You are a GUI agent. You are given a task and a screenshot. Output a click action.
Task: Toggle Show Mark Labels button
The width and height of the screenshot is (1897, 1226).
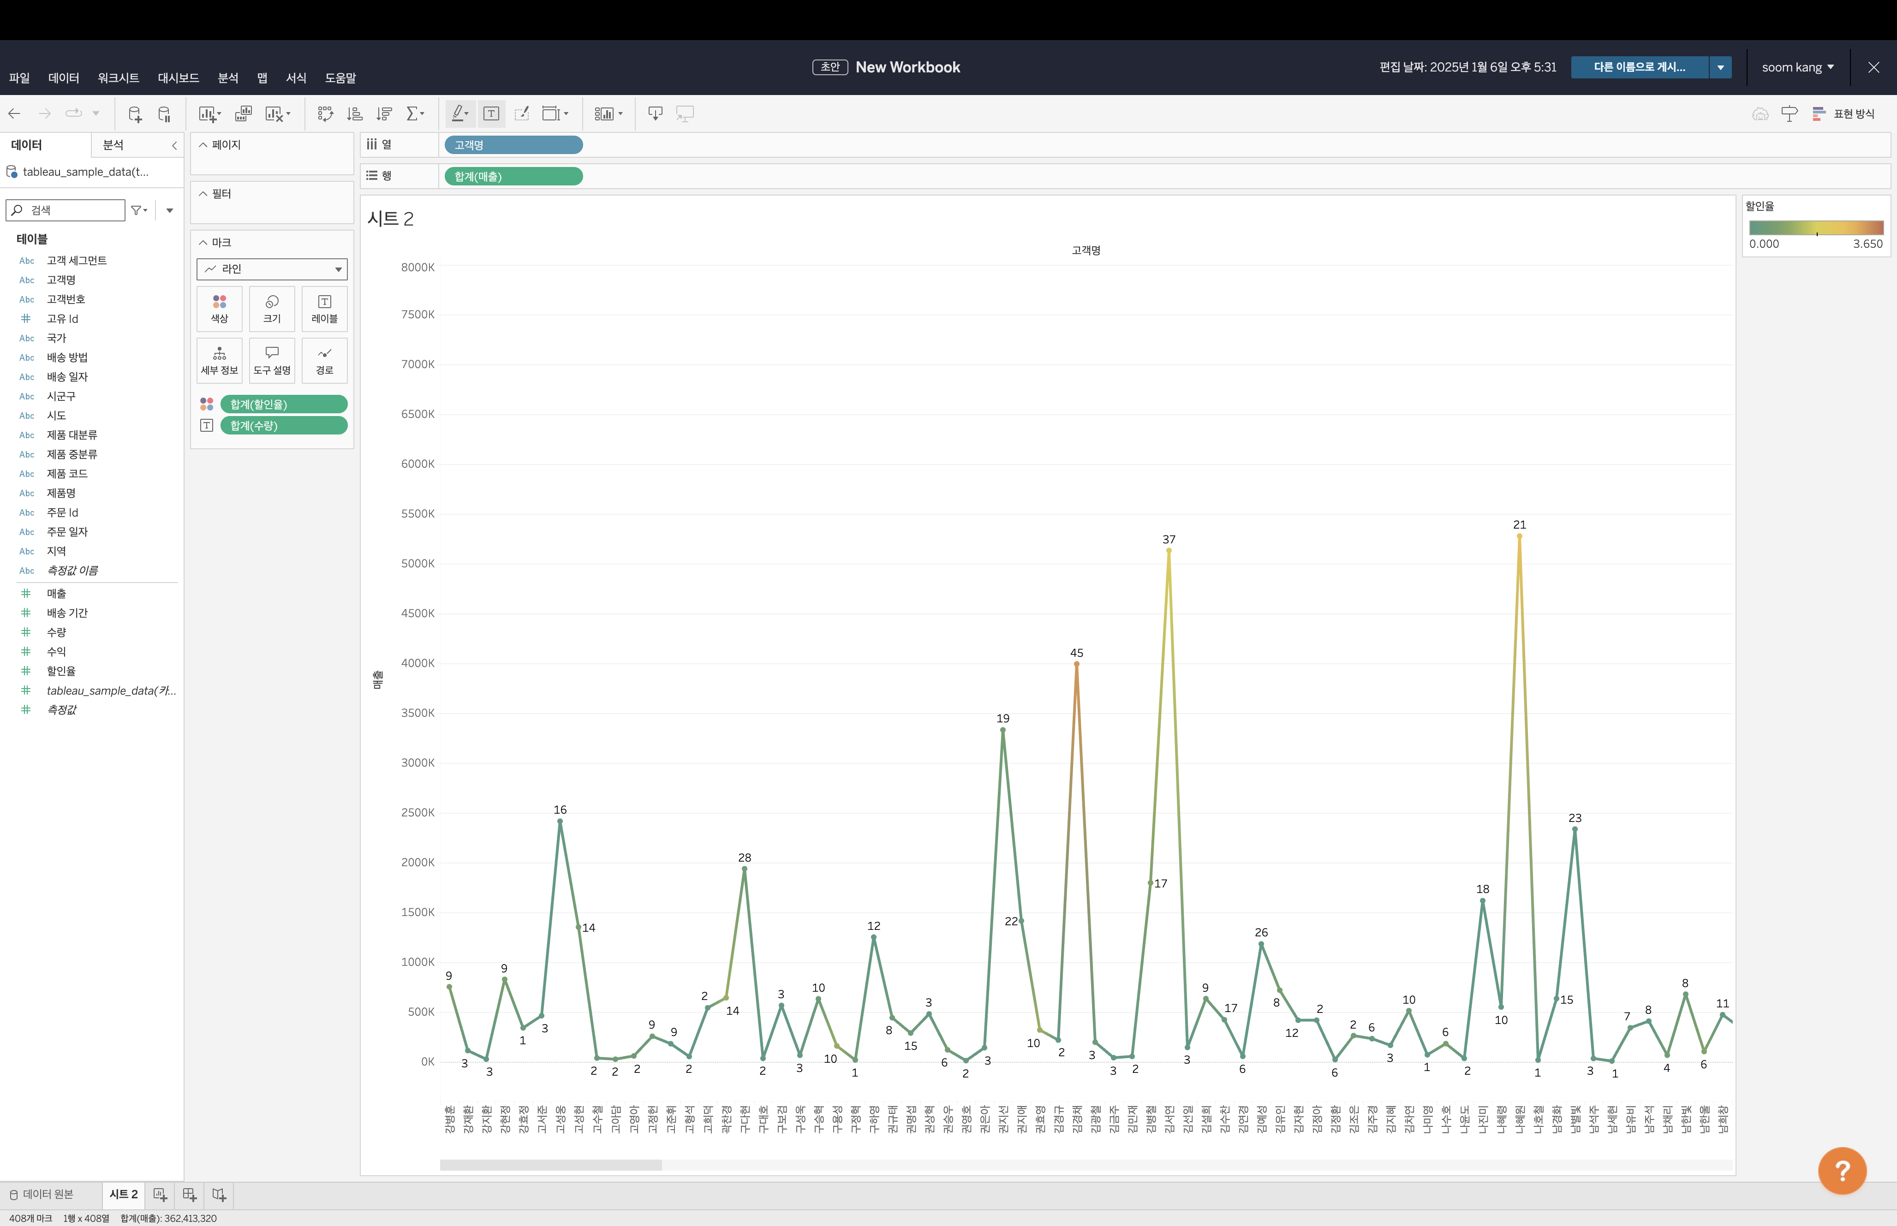click(491, 114)
